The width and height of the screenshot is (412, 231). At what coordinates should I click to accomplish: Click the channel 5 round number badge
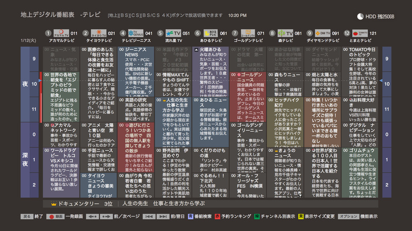click(x=160, y=33)
